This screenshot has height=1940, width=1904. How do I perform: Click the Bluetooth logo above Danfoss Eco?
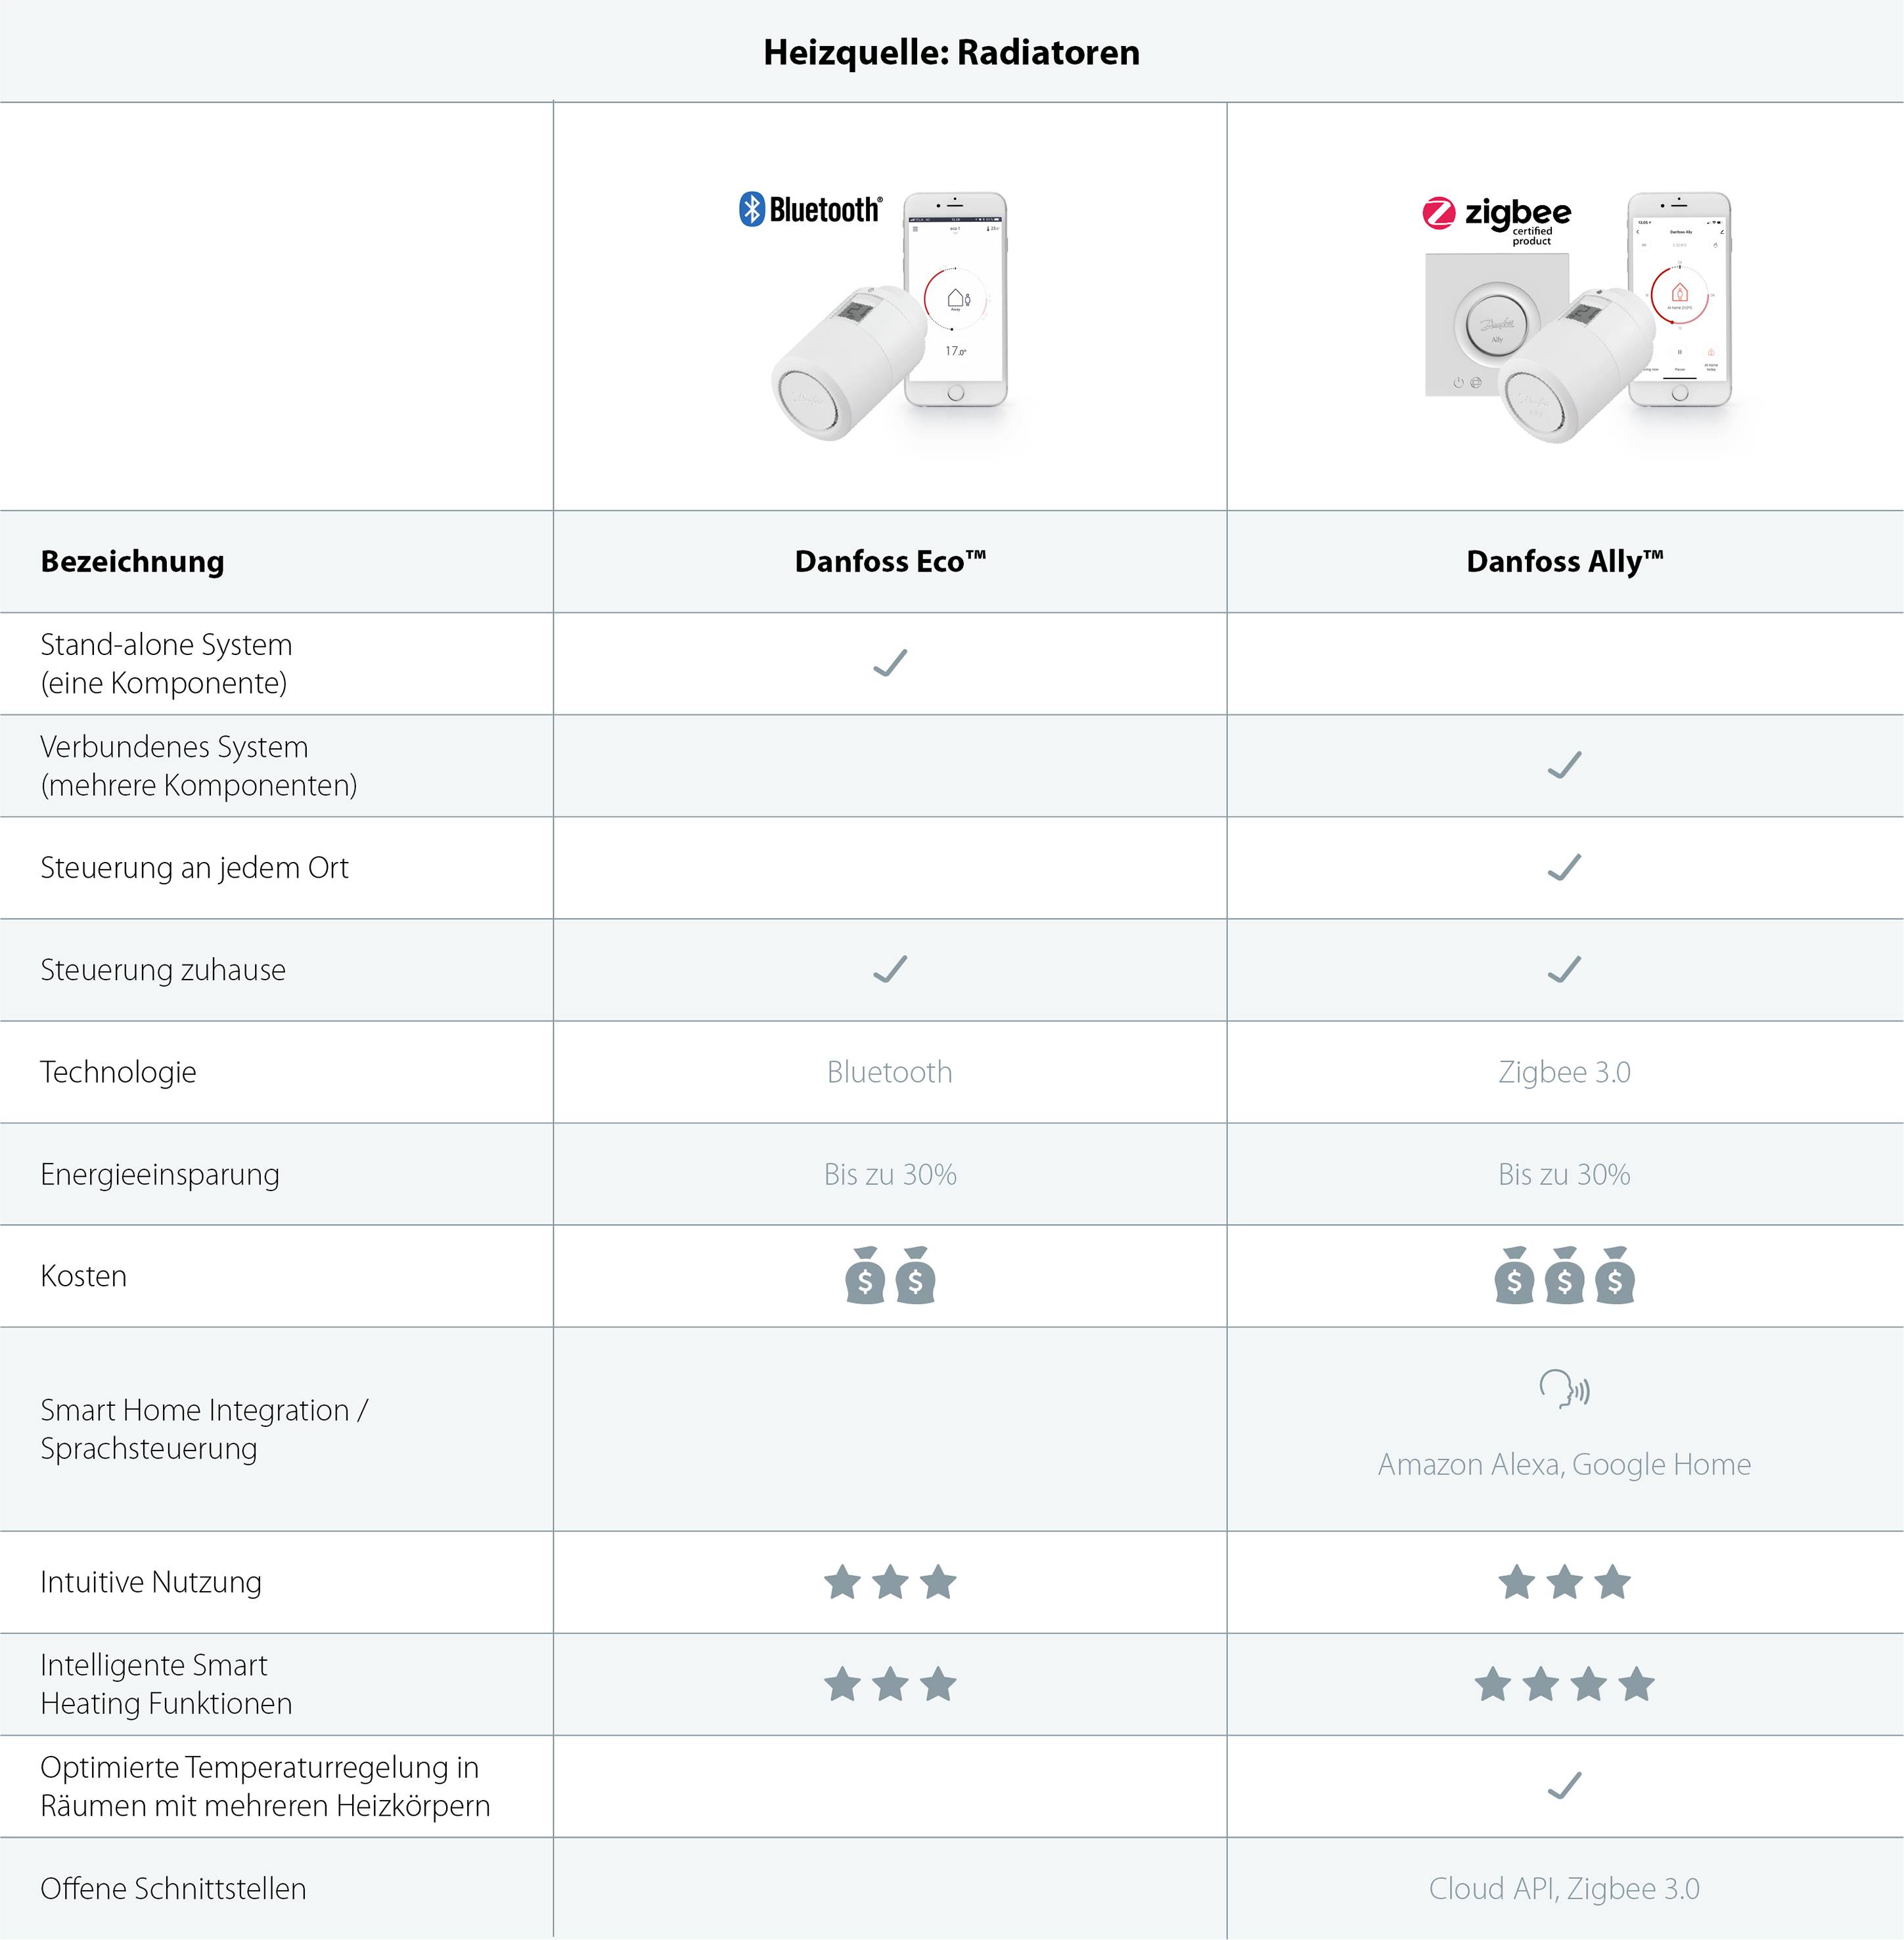(x=810, y=210)
